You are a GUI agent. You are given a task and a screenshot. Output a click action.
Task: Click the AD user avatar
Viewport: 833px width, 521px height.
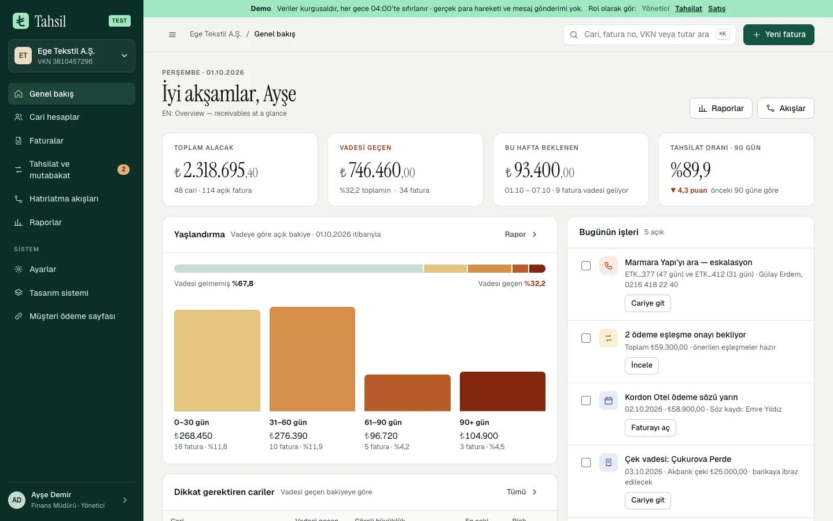click(17, 500)
